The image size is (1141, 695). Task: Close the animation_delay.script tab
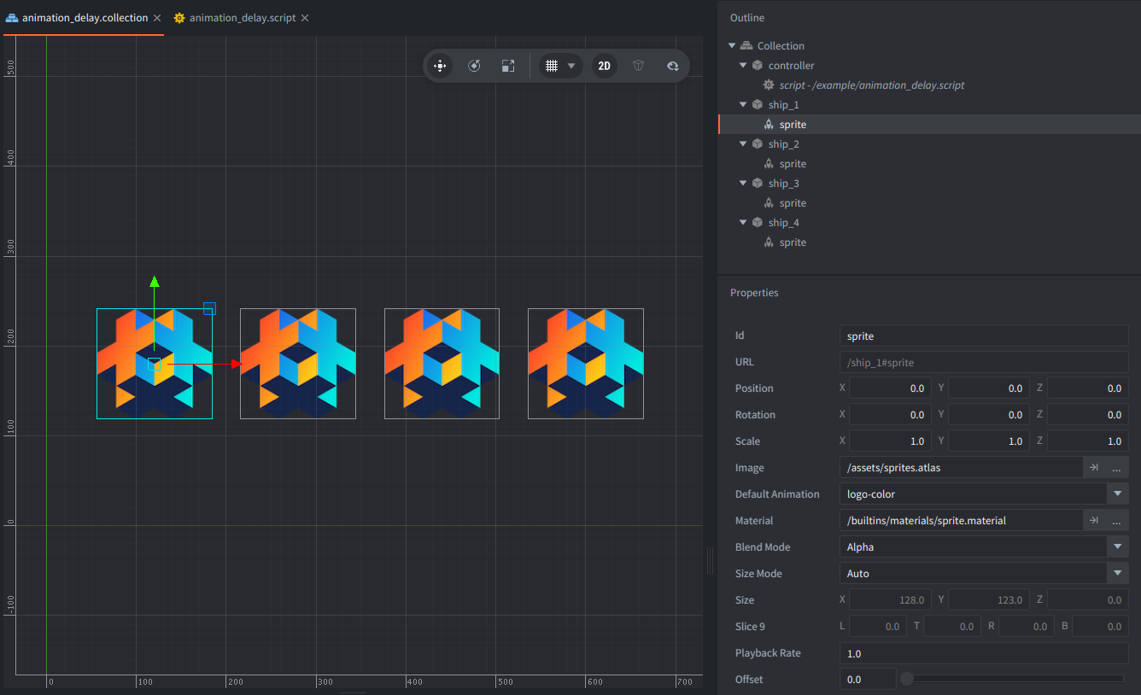[x=306, y=18]
